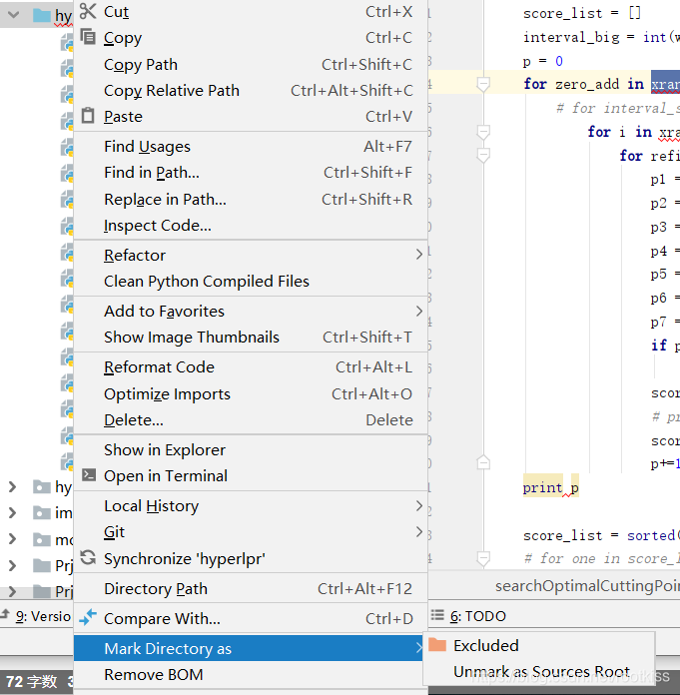Choose Find Usages from the menu
Screen dimensions: 680x695
[251, 146]
